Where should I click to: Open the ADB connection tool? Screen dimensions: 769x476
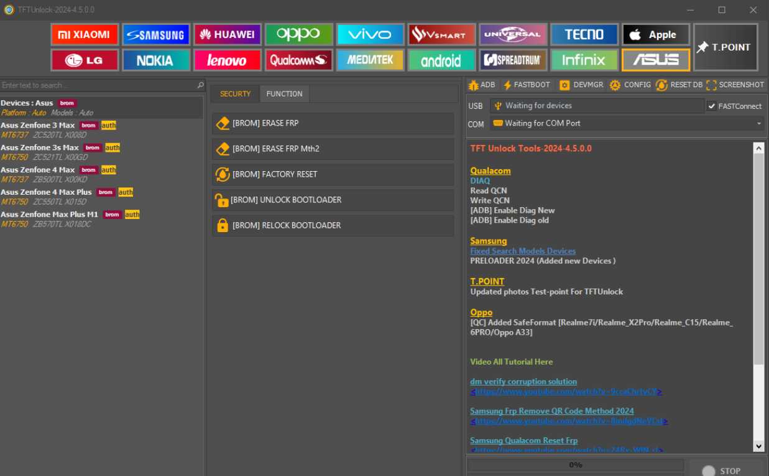tap(481, 85)
